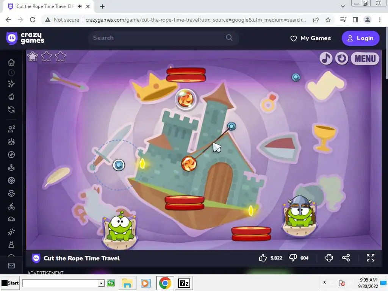Click the green Om Nom on left

click(x=120, y=229)
